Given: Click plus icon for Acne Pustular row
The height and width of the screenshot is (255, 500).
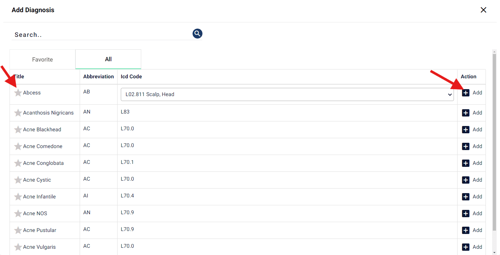Looking at the screenshot, I should pyautogui.click(x=465, y=230).
